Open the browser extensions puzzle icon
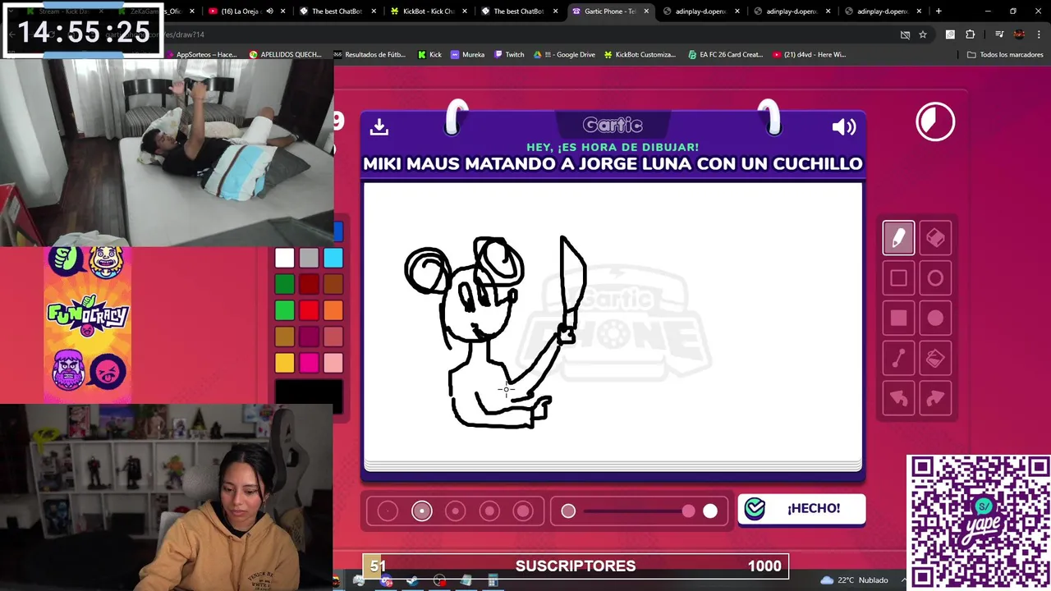 970,34
